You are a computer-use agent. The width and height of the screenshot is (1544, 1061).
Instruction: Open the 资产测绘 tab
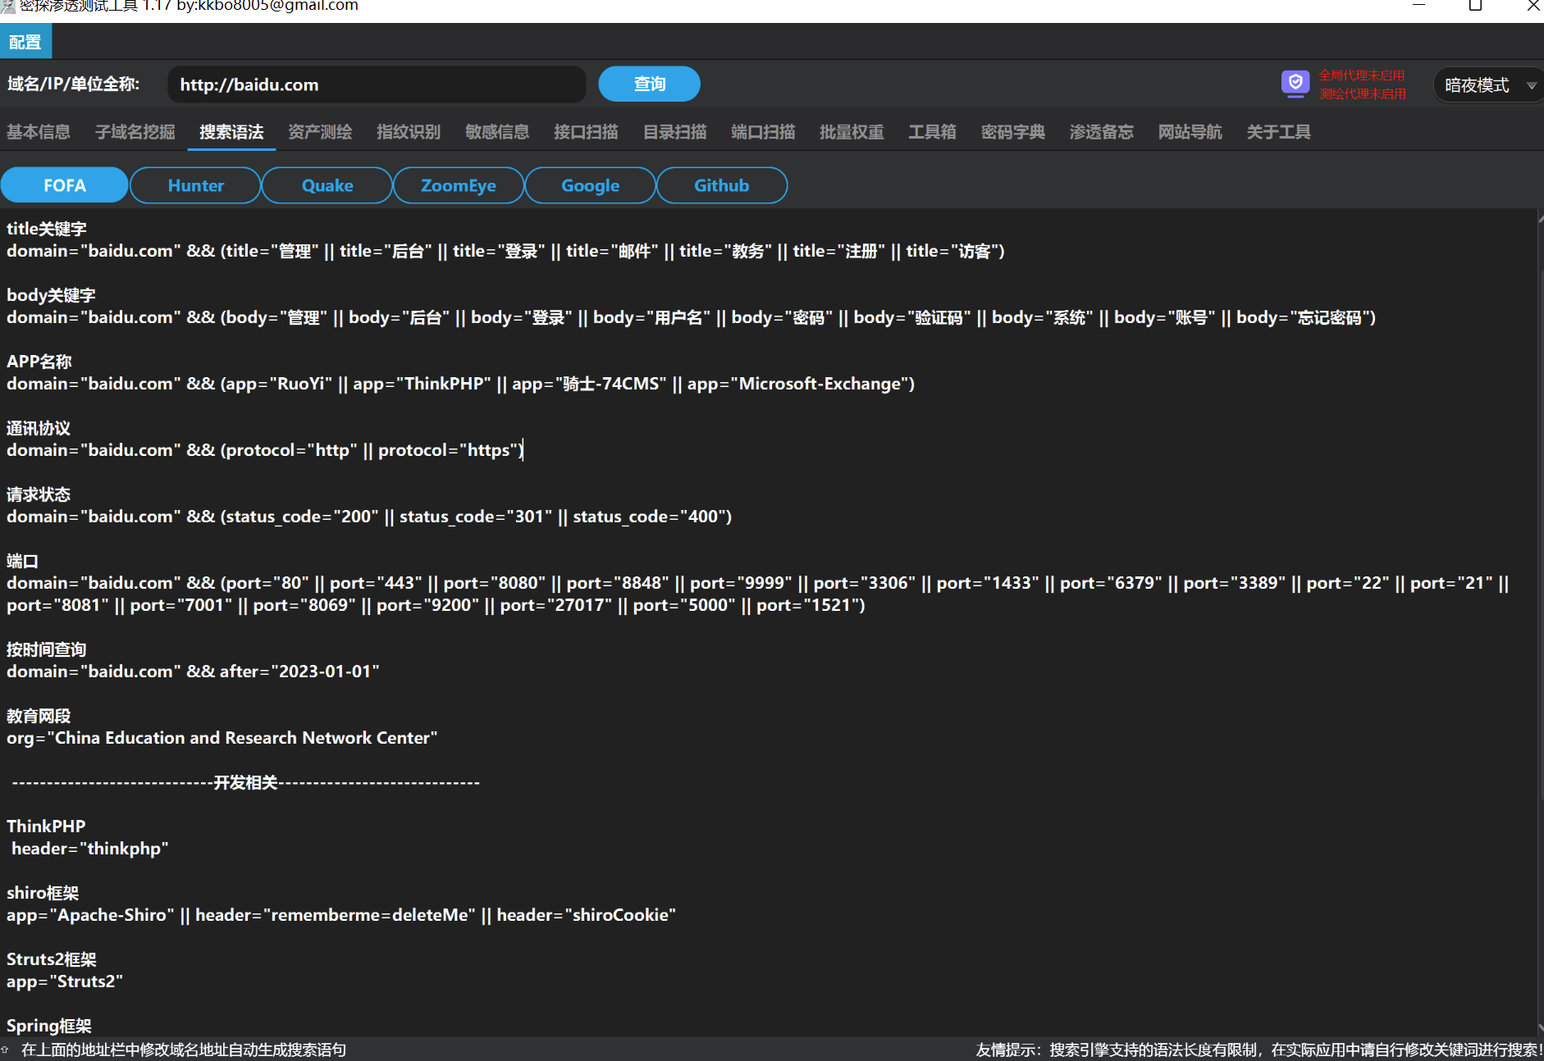pos(320,132)
